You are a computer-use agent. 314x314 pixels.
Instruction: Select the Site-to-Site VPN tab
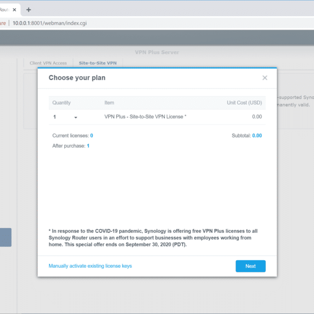(98, 63)
